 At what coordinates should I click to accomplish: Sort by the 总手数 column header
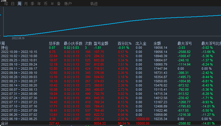coord(54,43)
